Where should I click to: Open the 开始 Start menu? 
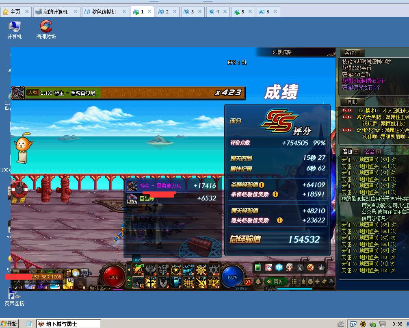pos(9,324)
